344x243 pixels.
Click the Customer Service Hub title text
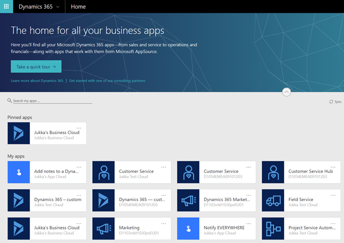[x=310, y=171]
